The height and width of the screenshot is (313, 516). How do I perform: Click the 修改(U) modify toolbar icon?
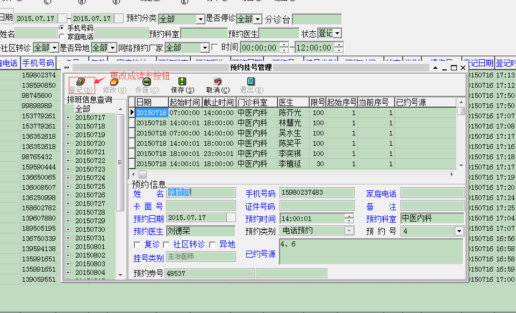click(114, 82)
